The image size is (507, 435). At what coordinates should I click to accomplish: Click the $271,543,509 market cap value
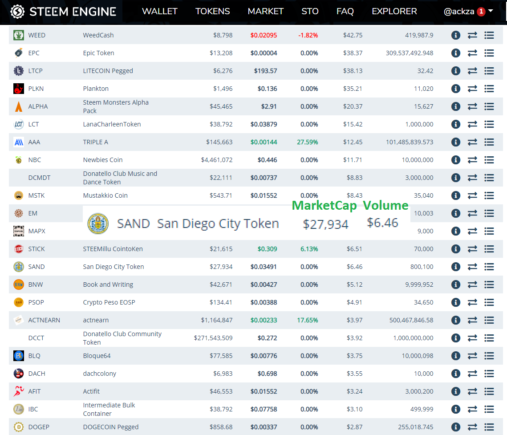pyautogui.click(x=213, y=338)
